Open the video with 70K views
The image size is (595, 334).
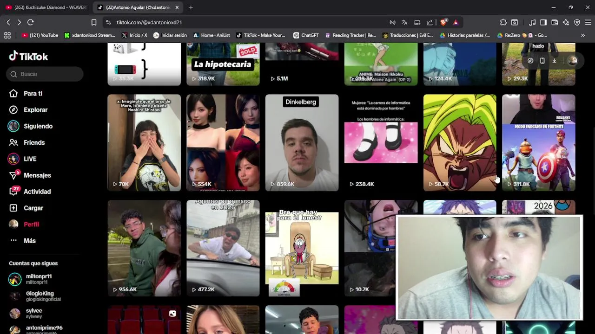click(x=144, y=143)
